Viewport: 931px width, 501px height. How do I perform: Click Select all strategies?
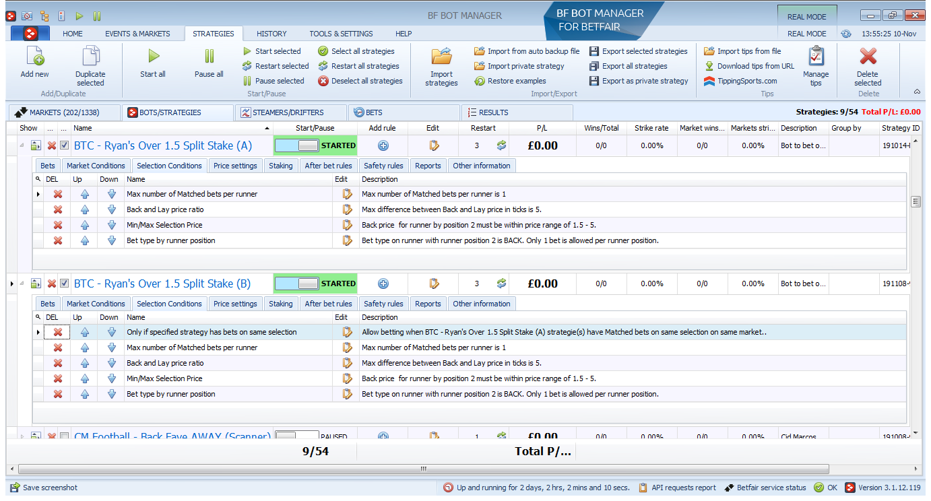356,51
